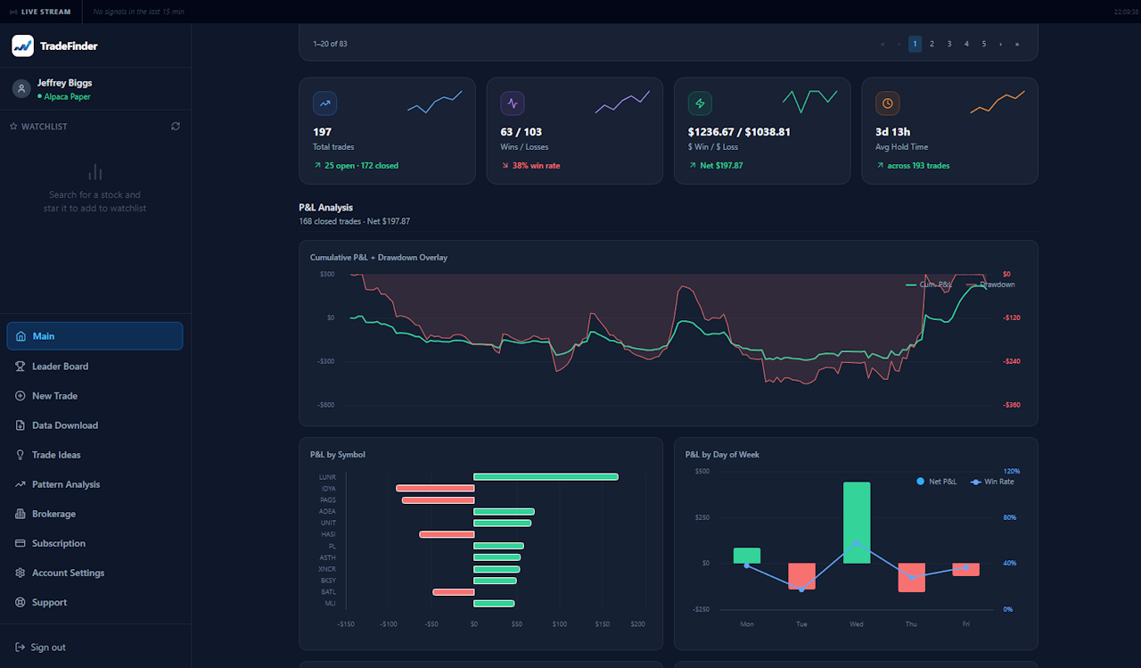Image resolution: width=1141 pixels, height=668 pixels.
Task: Click the LUNR green profit bar
Action: click(x=546, y=477)
